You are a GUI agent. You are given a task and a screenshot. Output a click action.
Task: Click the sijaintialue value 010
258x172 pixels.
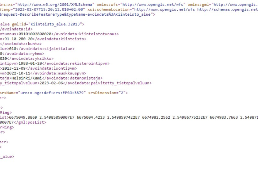13,49
